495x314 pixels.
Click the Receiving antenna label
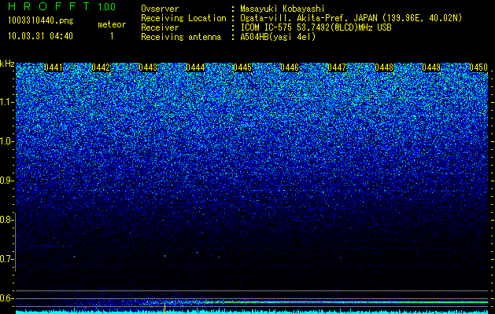[181, 37]
